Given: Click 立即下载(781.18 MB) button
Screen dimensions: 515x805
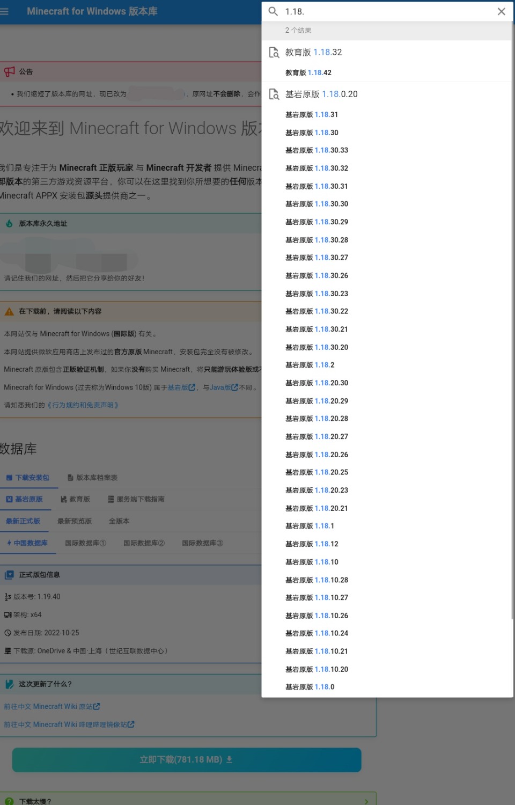Looking at the screenshot, I should (187, 760).
